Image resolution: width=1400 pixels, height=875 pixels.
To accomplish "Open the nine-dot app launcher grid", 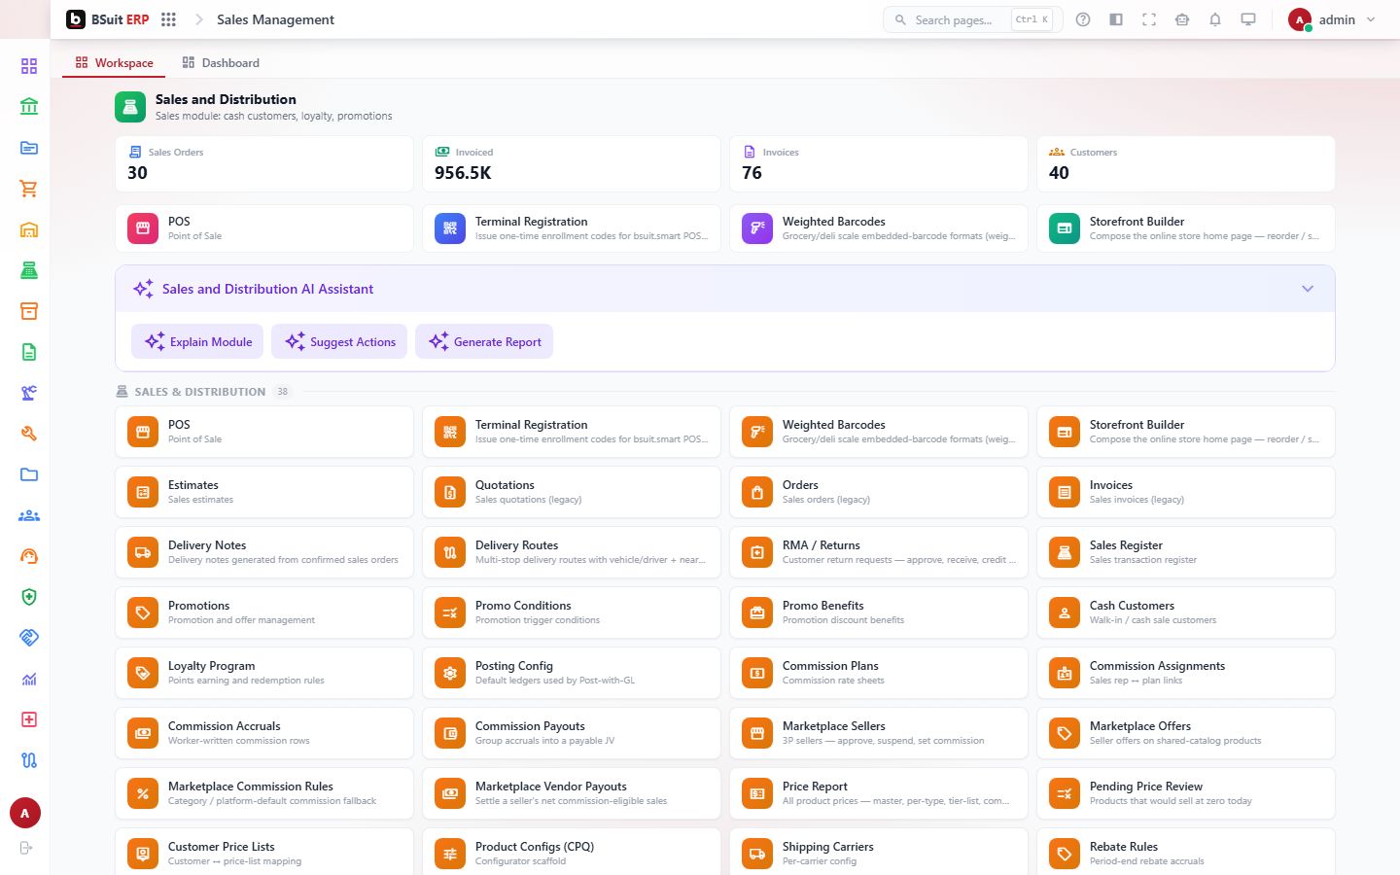I will [x=168, y=19].
